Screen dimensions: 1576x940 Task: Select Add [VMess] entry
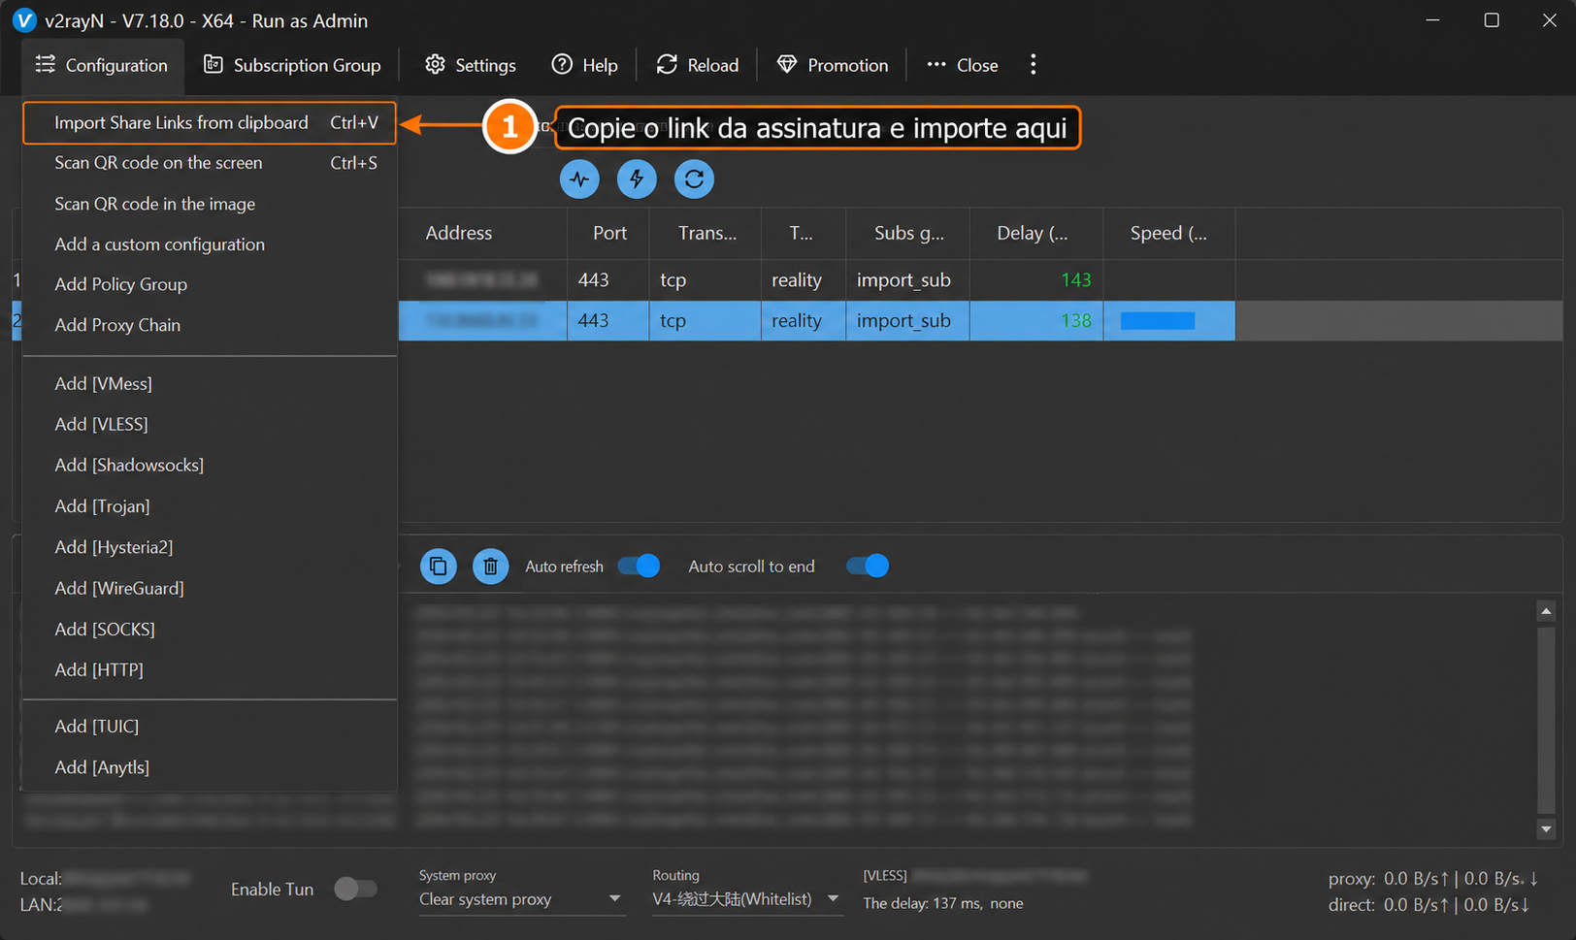click(x=210, y=383)
